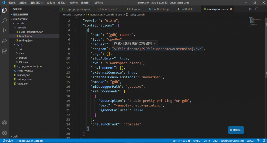Open the Source Control view icon
This screenshot has width=267, height=143.
(x=4, y=31)
